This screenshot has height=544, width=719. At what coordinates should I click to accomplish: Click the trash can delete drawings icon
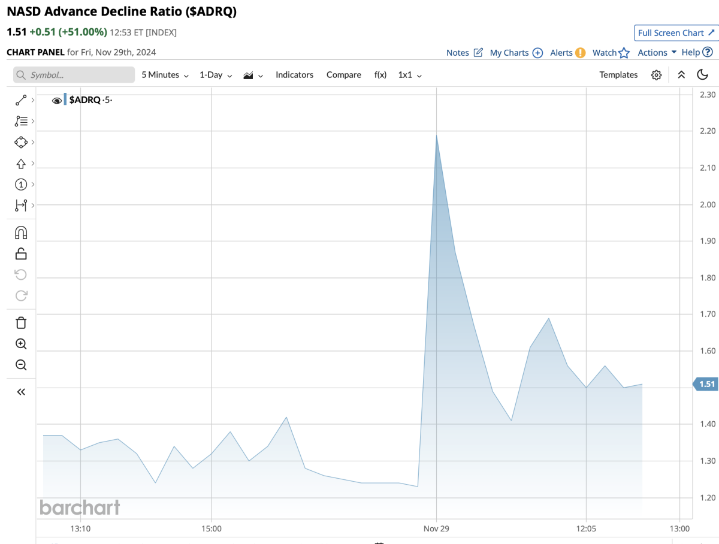(21, 323)
